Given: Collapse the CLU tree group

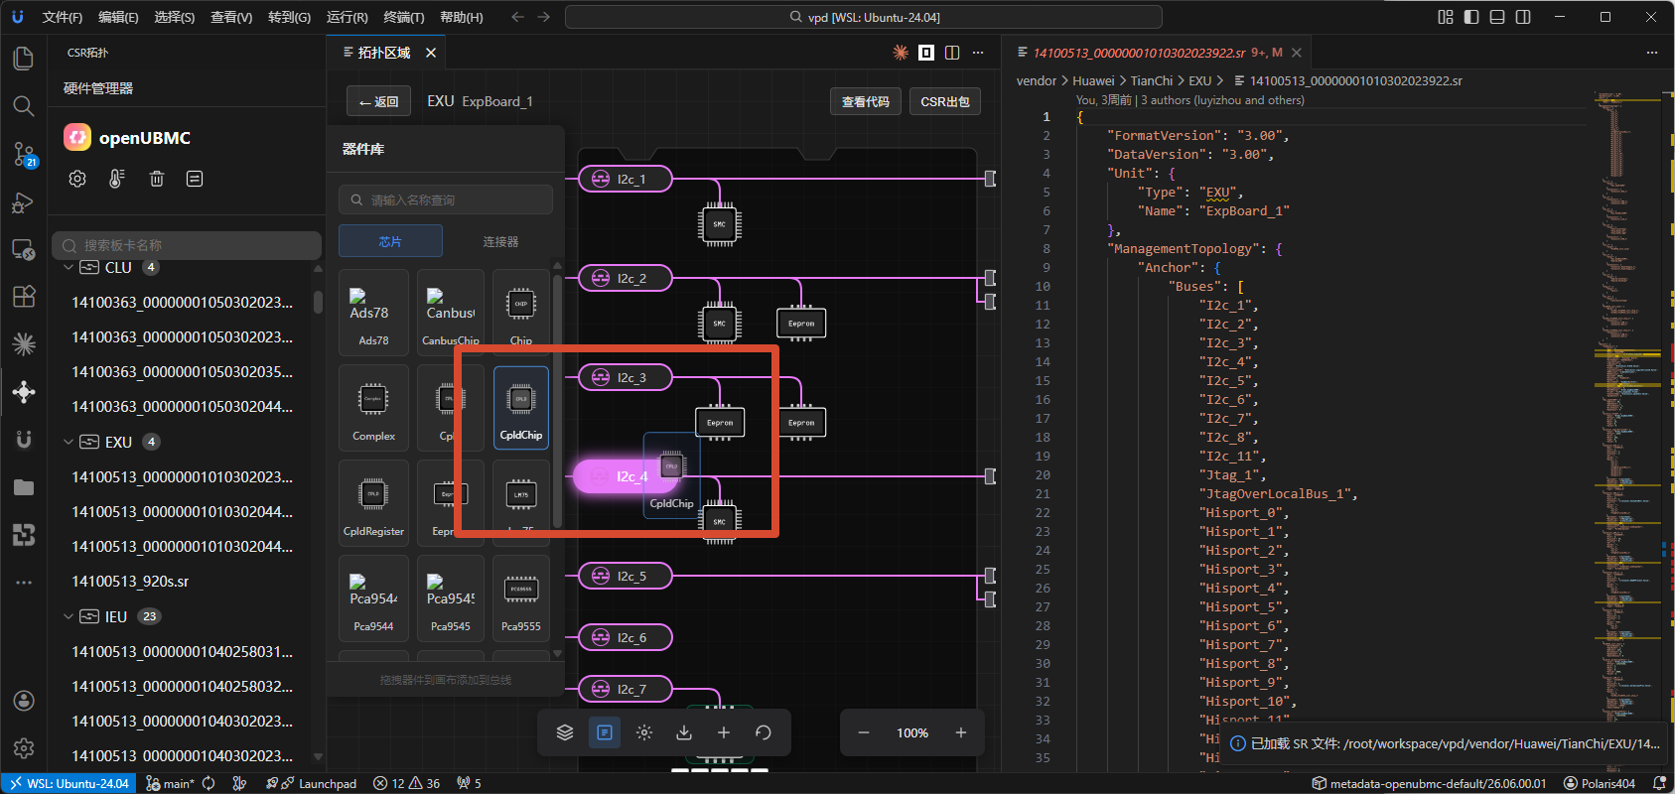Looking at the screenshot, I should tap(69, 268).
